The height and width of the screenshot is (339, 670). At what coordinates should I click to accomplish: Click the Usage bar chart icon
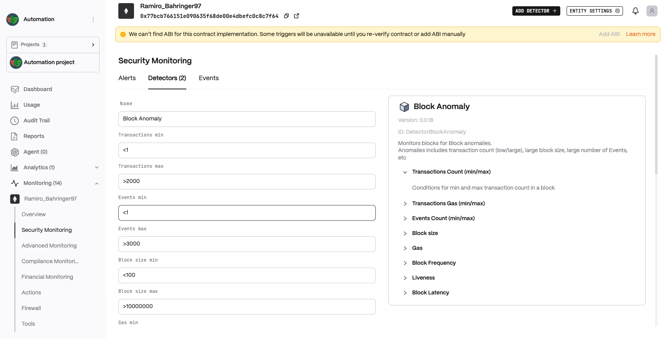(x=15, y=105)
